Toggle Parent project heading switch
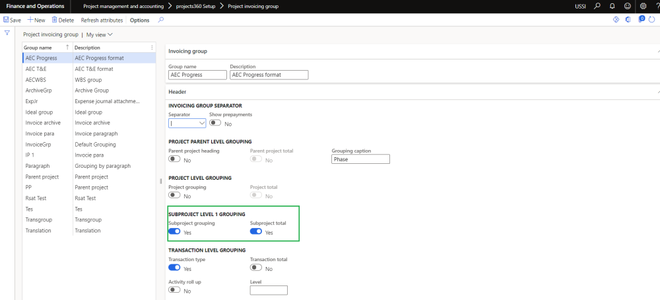The height and width of the screenshot is (300, 660). 175,159
